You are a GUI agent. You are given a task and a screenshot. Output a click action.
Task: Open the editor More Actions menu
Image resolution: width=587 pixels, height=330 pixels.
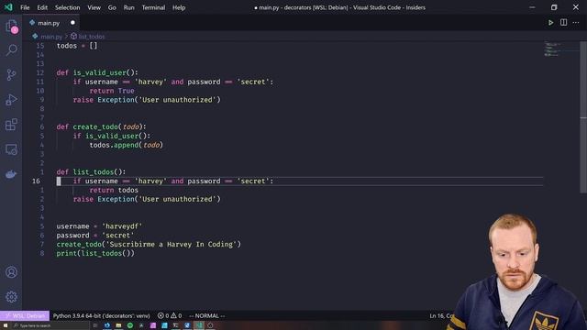[576, 23]
